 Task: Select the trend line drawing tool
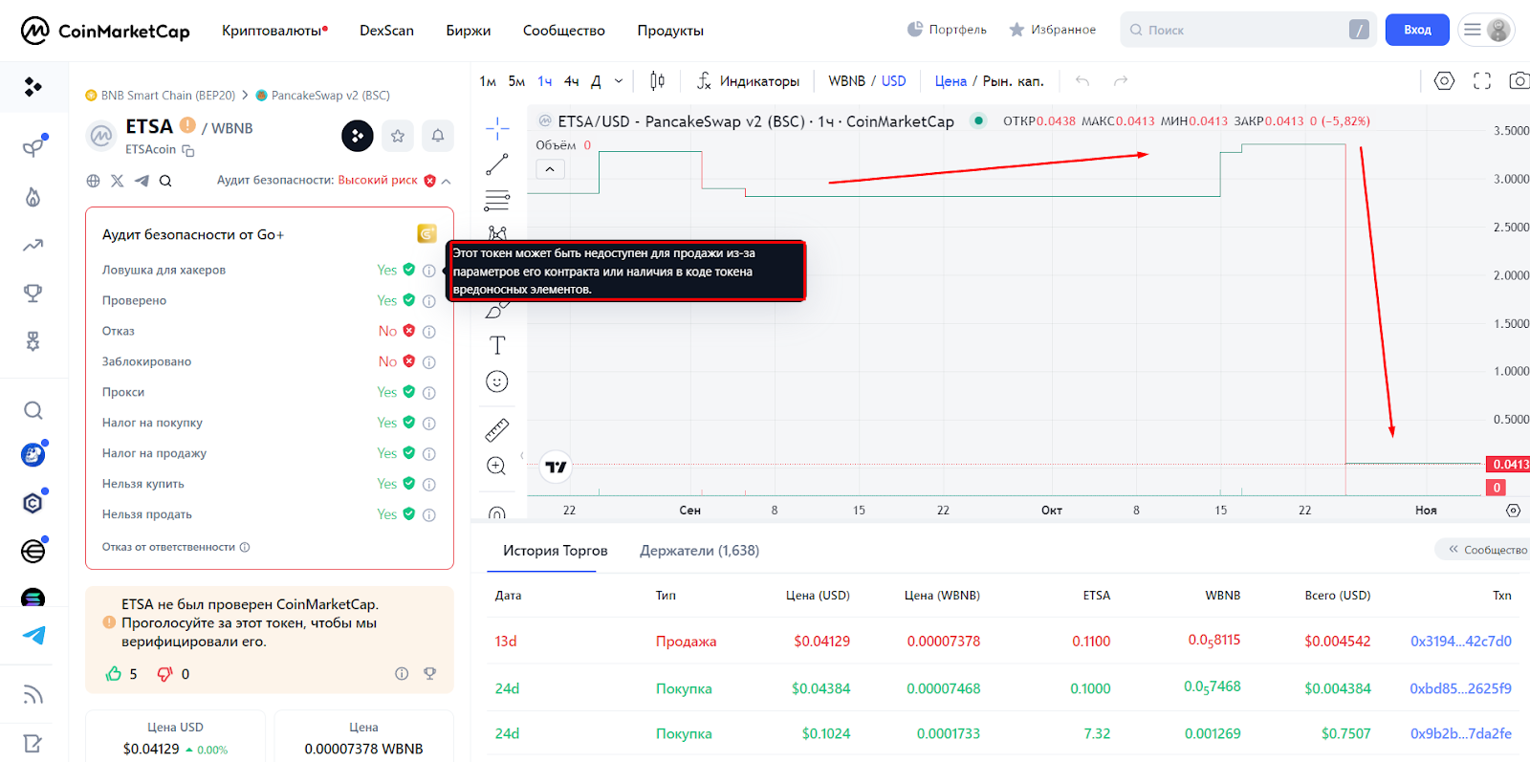pyautogui.click(x=497, y=164)
